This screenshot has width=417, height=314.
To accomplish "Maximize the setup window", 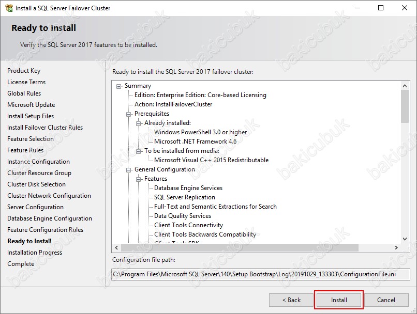I will 381,8.
